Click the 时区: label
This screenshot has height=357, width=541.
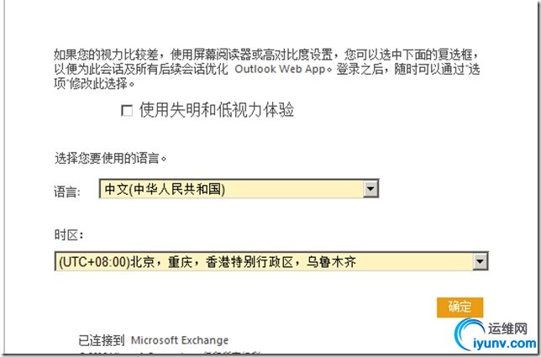[69, 235]
